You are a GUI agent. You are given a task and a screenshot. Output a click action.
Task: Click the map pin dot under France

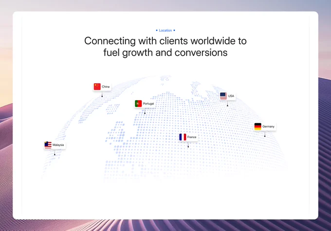[188, 146]
